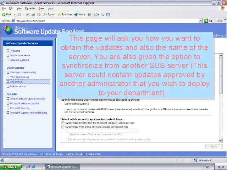Image resolution: width=227 pixels, height=170 pixels.
Task: Click the Local intranet zone status icon
Action: [x=195, y=160]
